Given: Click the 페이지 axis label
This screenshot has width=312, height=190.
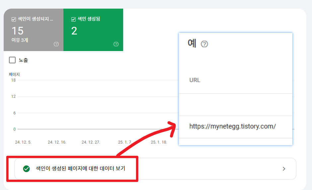Looking at the screenshot, I should (x=14, y=74).
